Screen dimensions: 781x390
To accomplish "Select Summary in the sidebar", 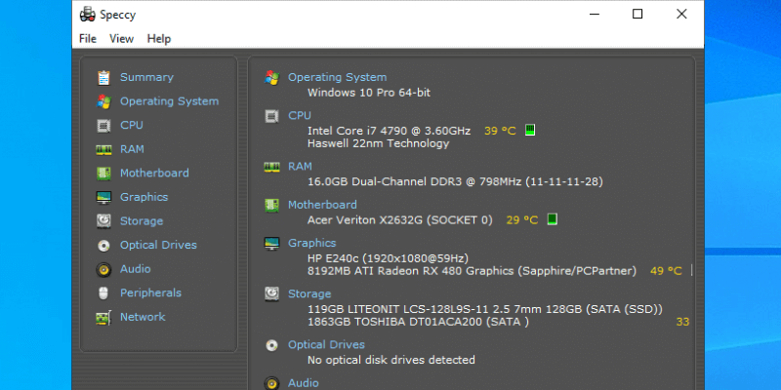I will [146, 78].
